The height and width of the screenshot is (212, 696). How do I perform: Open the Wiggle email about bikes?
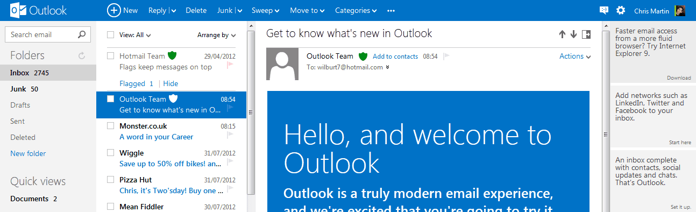pos(171,158)
